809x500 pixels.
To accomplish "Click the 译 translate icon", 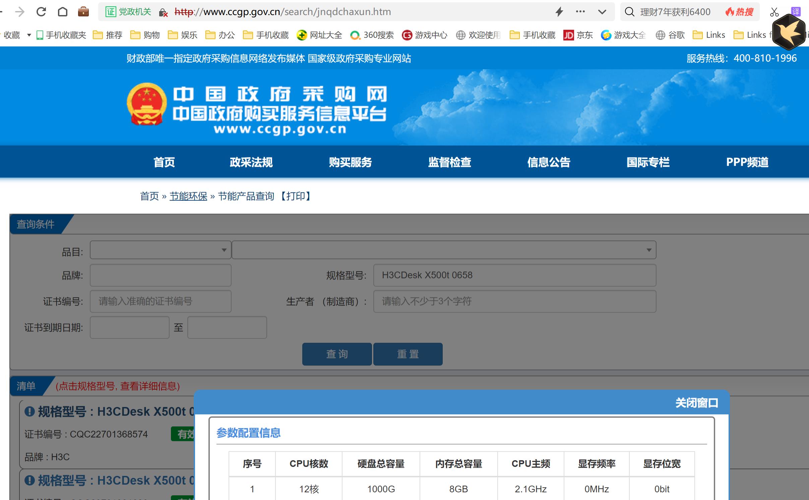I will [x=796, y=12].
